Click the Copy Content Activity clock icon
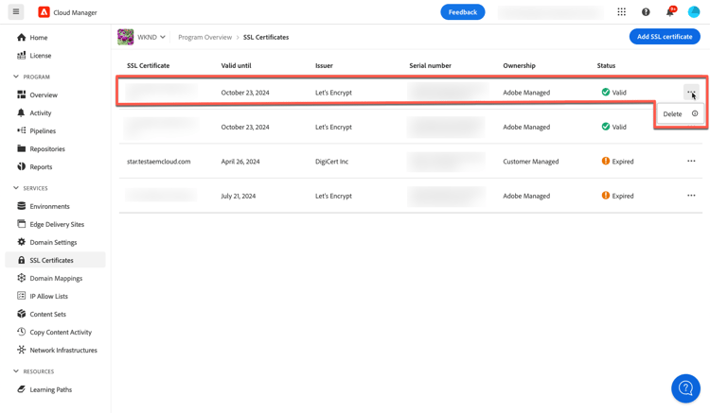 point(21,332)
